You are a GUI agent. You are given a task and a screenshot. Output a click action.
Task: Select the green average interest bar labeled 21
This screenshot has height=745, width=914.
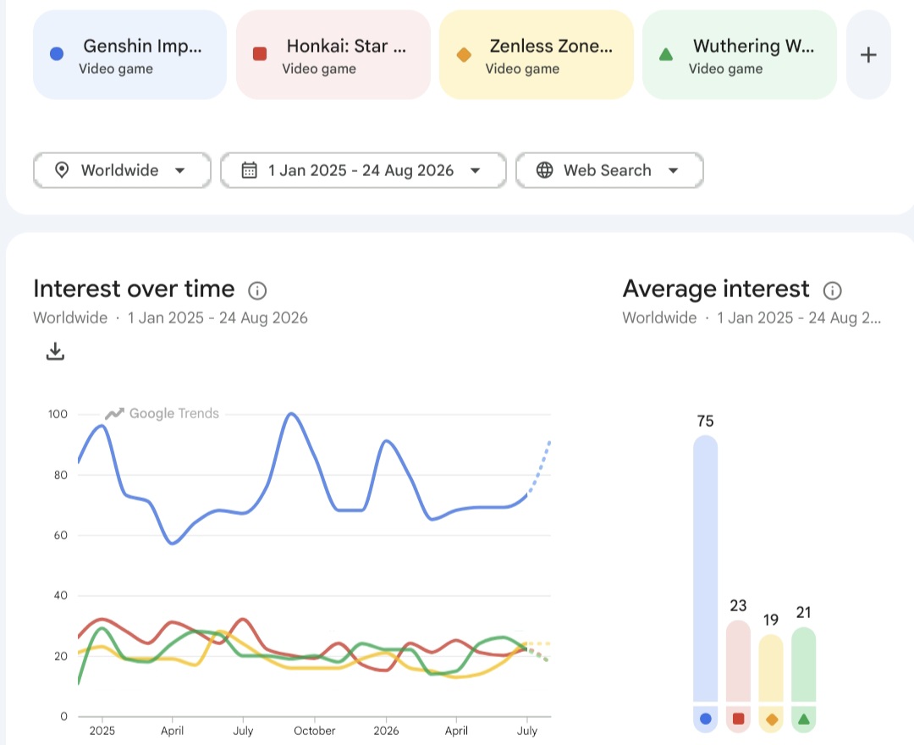[803, 665]
